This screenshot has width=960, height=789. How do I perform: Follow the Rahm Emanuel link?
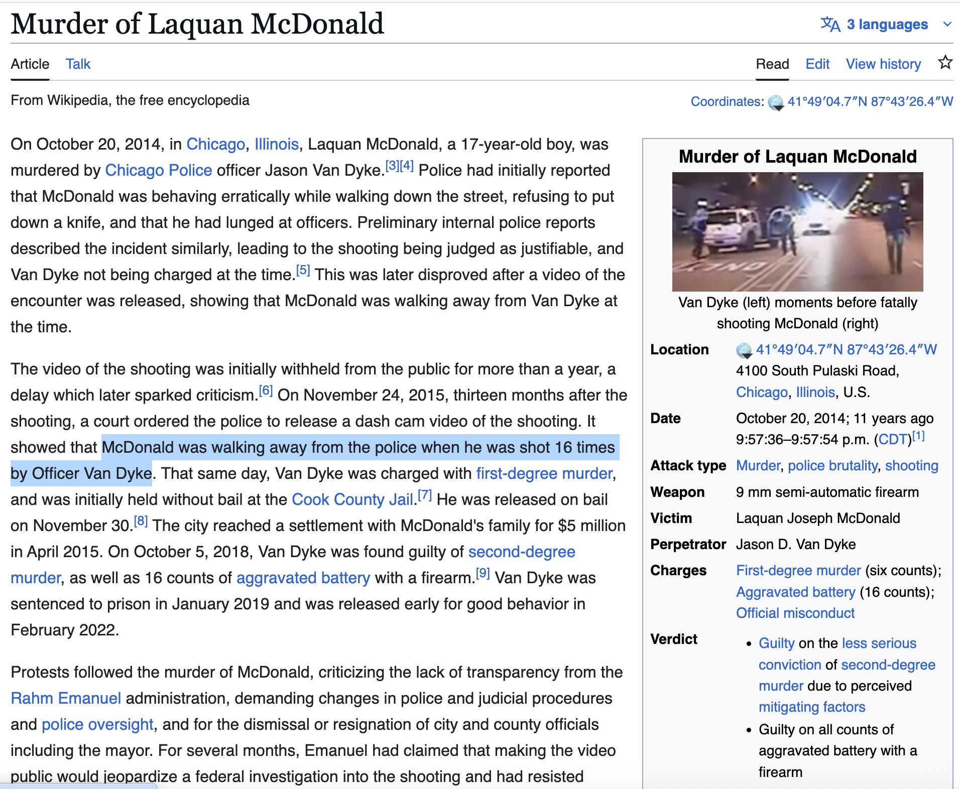coord(66,698)
